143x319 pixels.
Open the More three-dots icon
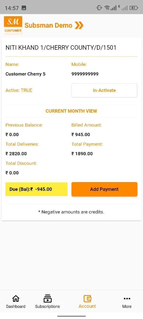coord(127,299)
